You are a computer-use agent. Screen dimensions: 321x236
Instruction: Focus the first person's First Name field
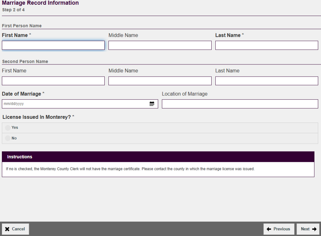53,45
